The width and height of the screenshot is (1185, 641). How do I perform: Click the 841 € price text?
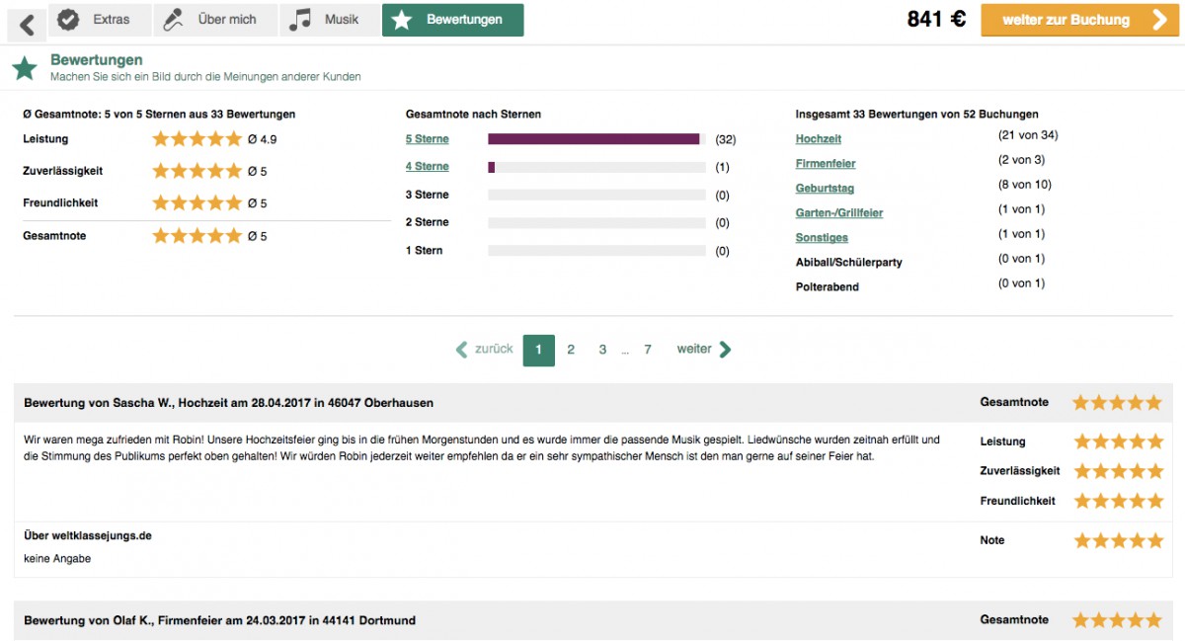click(x=936, y=19)
